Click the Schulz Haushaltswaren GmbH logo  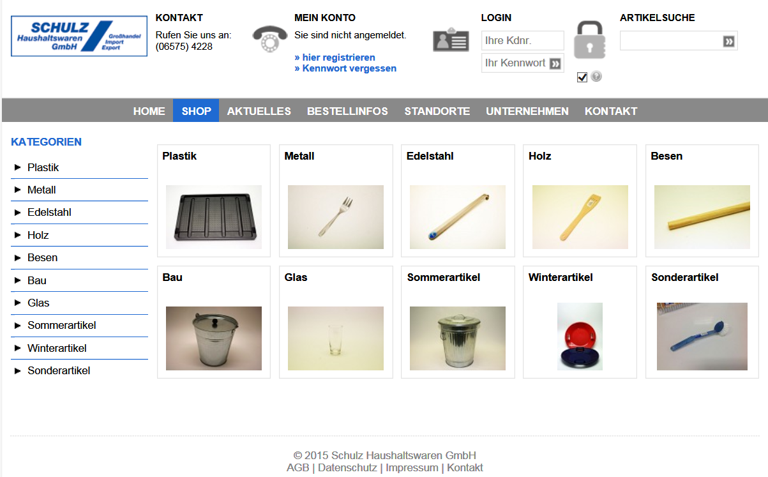(x=75, y=36)
